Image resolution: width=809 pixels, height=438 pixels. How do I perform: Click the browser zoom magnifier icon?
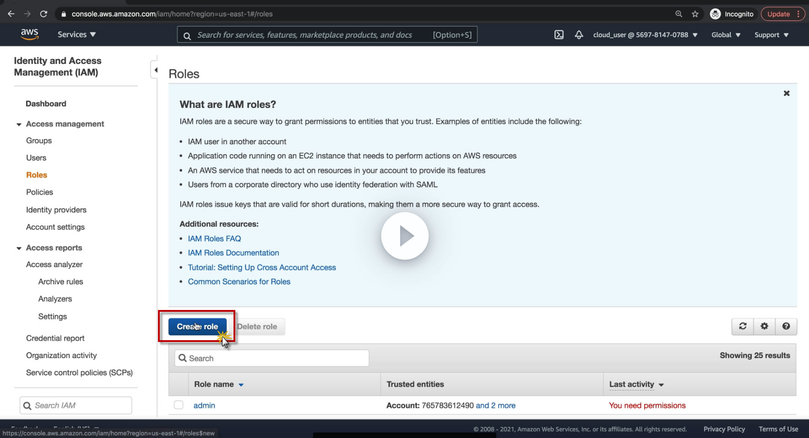(x=679, y=14)
